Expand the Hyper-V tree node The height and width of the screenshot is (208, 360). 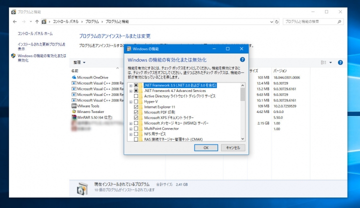(131, 101)
